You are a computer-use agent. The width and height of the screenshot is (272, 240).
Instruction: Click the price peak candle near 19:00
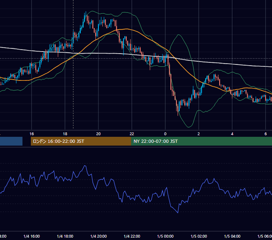(86, 15)
